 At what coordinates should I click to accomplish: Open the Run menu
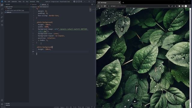tap(27, 1)
